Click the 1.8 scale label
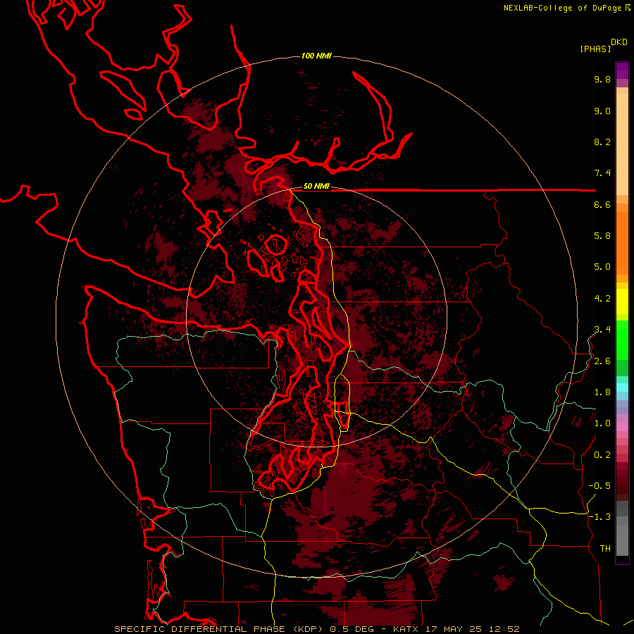634x634 pixels. [x=602, y=392]
